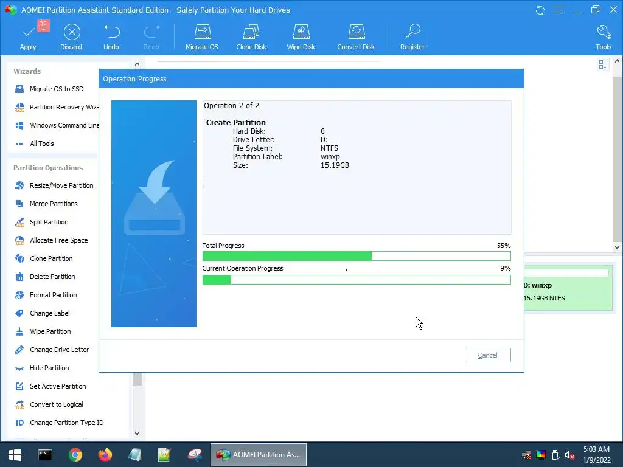623x467 pixels.
Task: Select Split Partition operation
Action: (41, 222)
